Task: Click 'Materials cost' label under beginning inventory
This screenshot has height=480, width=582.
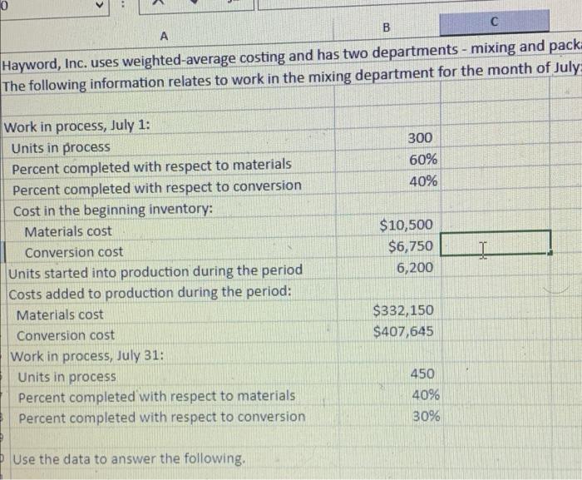Action: [68, 231]
